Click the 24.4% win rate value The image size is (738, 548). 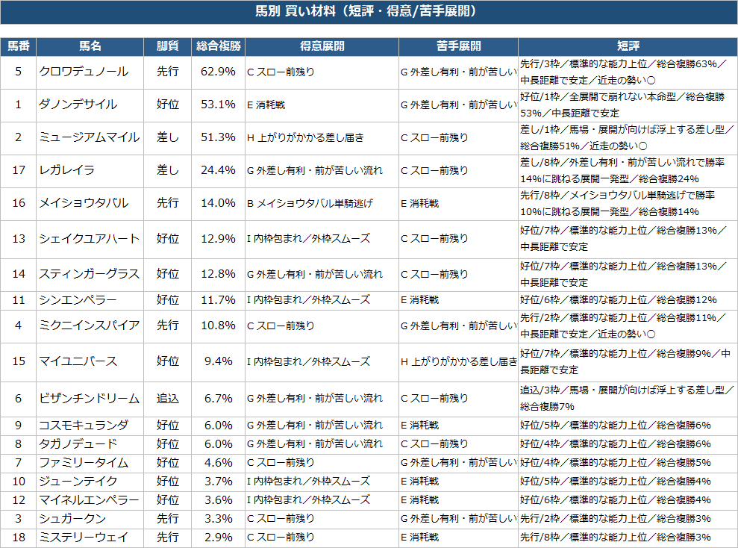click(218, 170)
